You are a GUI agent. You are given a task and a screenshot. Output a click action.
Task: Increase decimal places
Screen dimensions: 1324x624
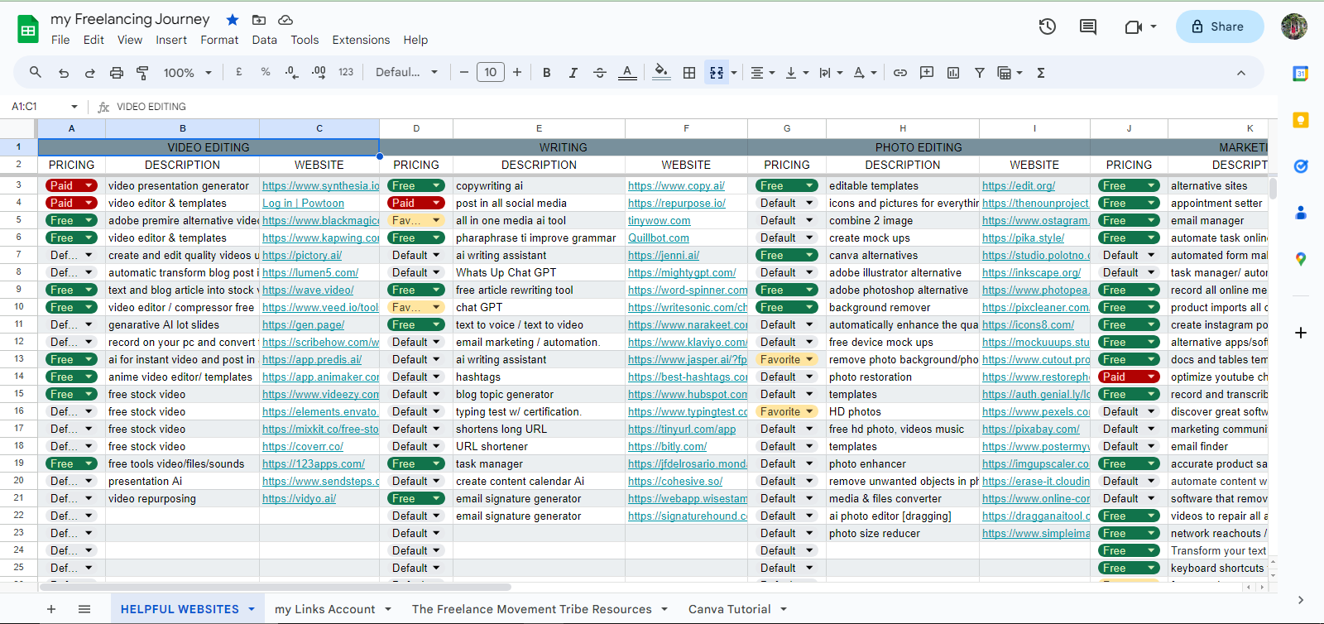pos(319,73)
